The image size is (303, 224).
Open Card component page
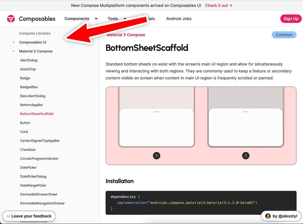[x=24, y=132]
